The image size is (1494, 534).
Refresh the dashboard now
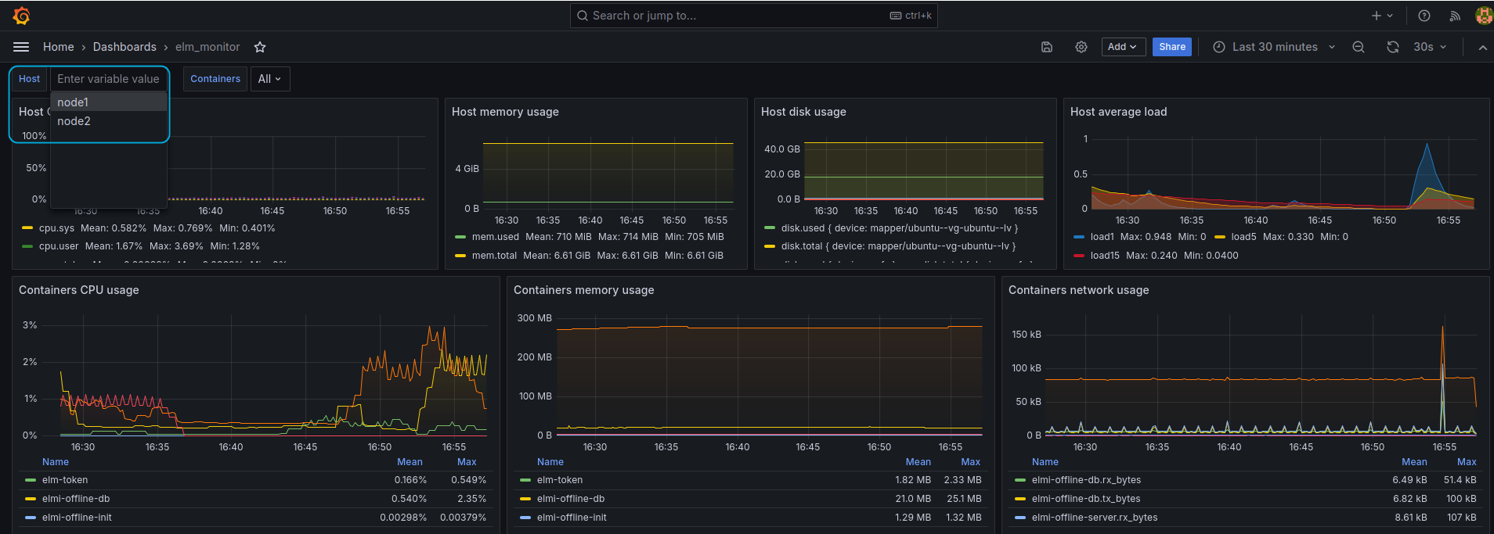1392,47
